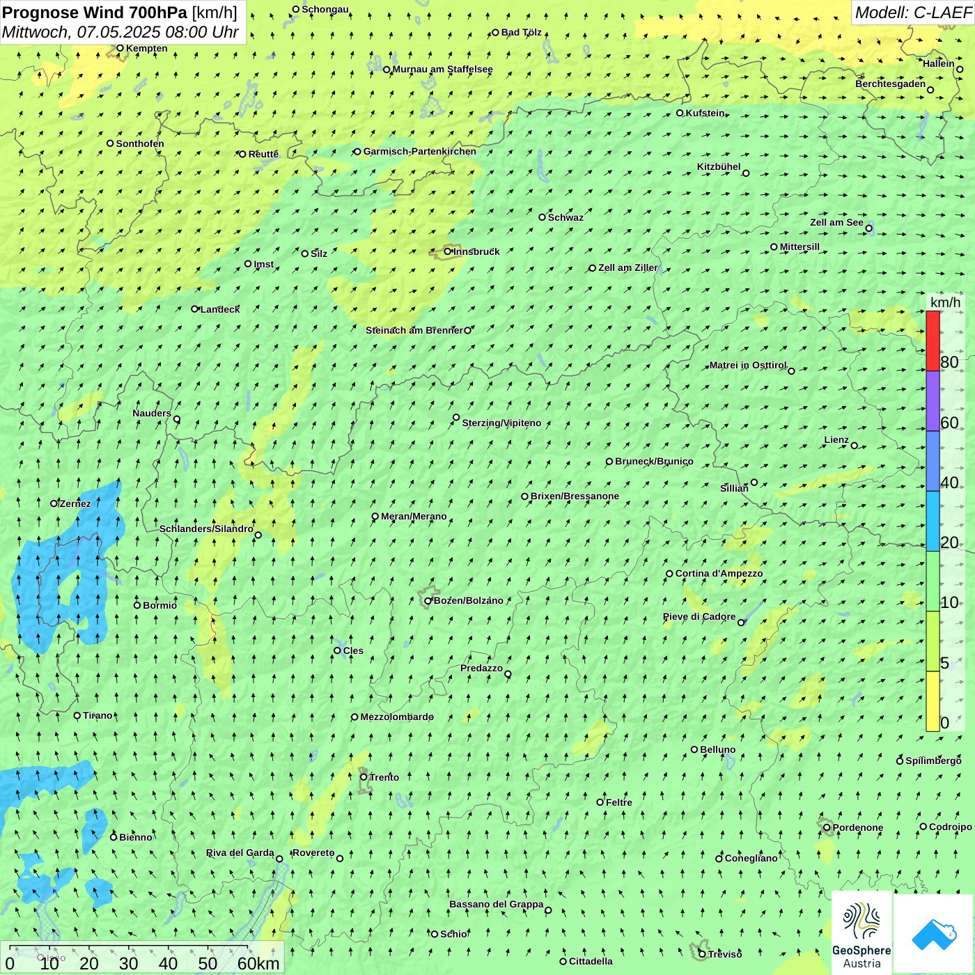Click the GeoSphere Austria logo
Screen dimensions: 975x975
(x=861, y=933)
